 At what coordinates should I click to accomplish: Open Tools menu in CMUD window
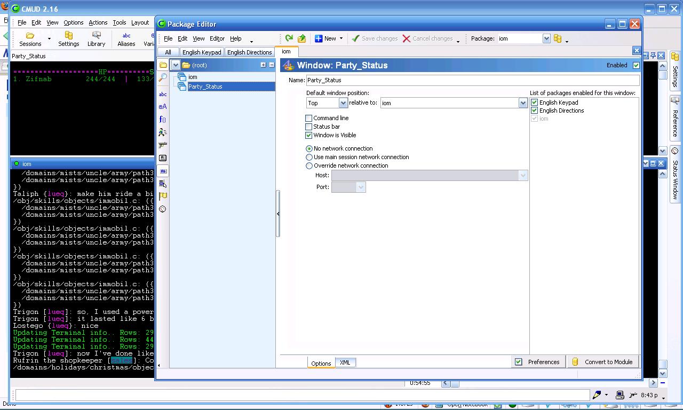pyautogui.click(x=120, y=22)
